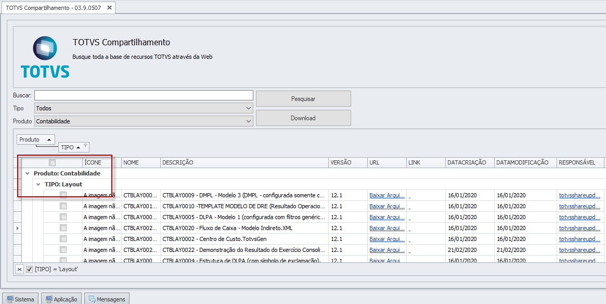Open Baixar Arqui... link for Fluxo de Caixa row
The height and width of the screenshot is (304, 606).
pyautogui.click(x=387, y=228)
